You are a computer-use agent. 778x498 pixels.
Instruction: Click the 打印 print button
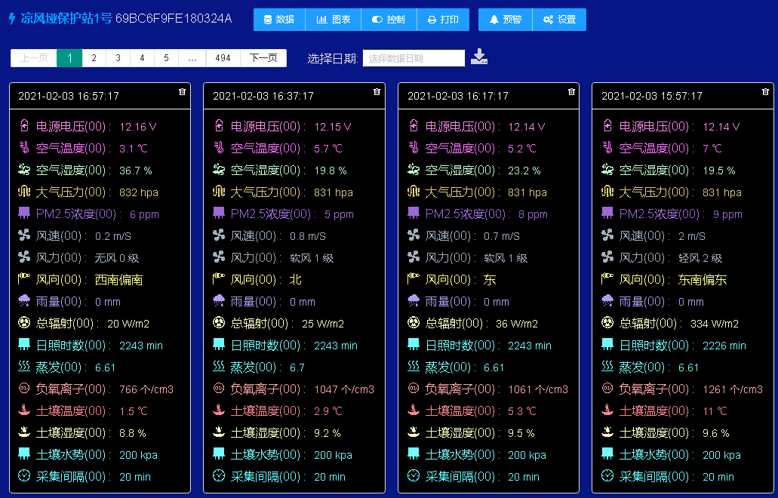(x=443, y=20)
